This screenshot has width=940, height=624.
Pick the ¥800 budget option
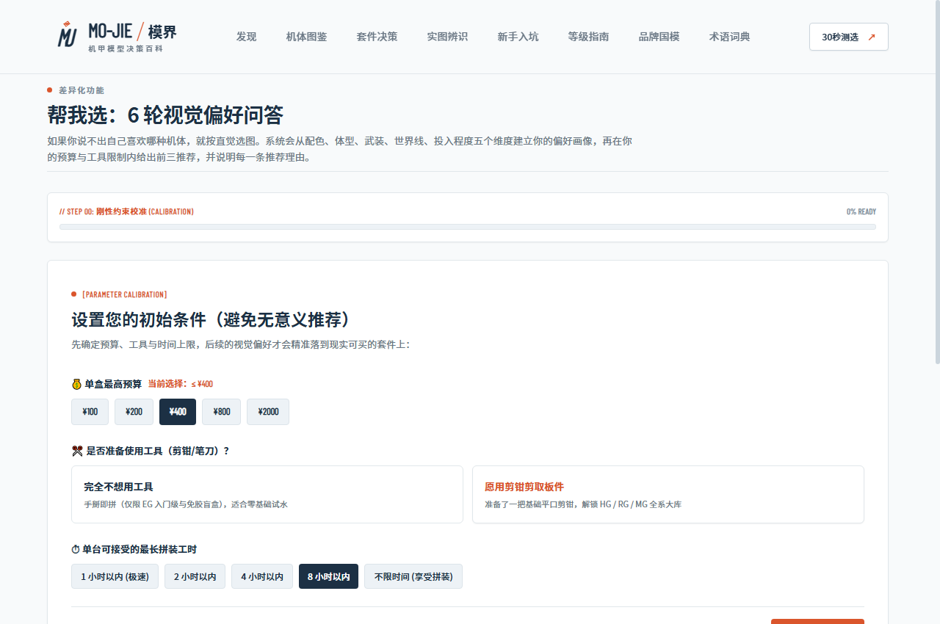(x=221, y=412)
